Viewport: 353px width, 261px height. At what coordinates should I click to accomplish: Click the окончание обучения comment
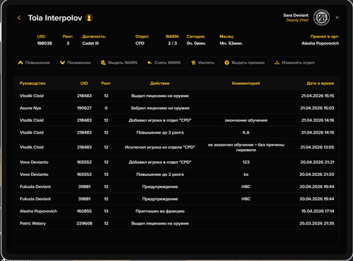click(x=246, y=120)
